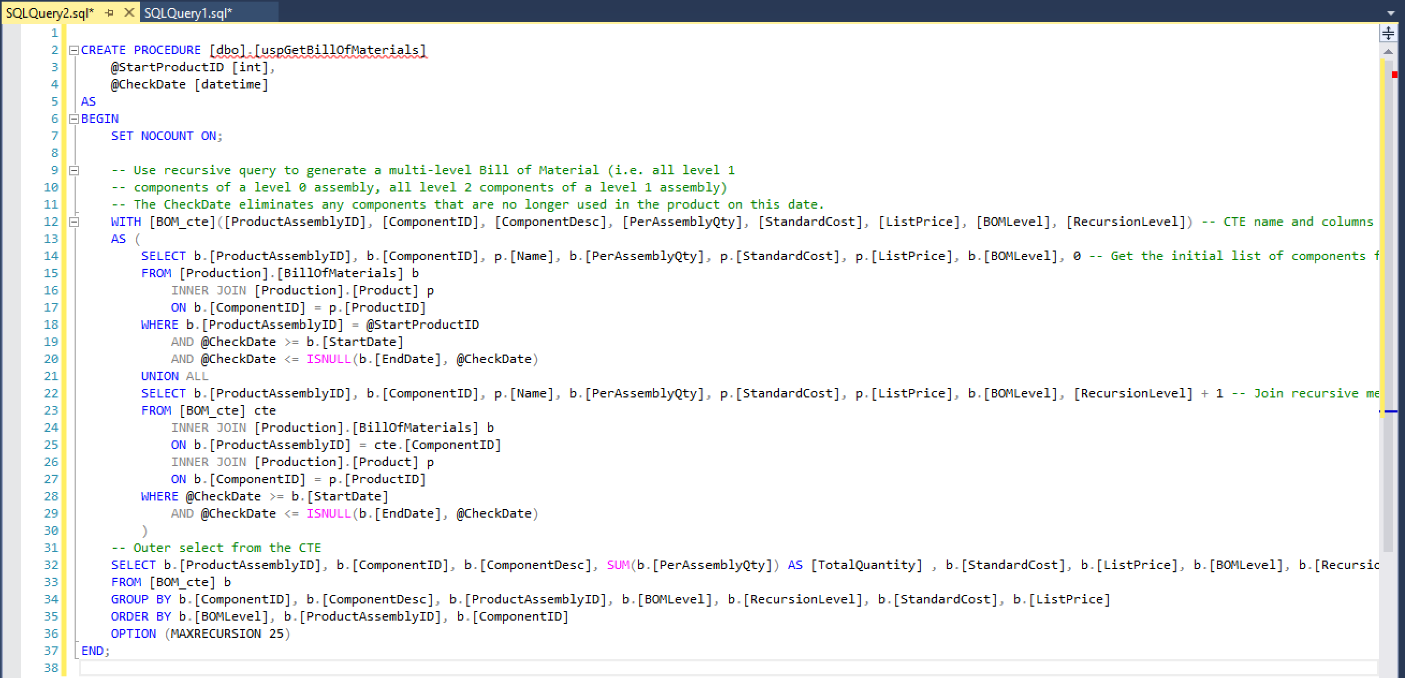The image size is (1405, 678).
Task: Click the editor split window handle
Action: 1388,33
